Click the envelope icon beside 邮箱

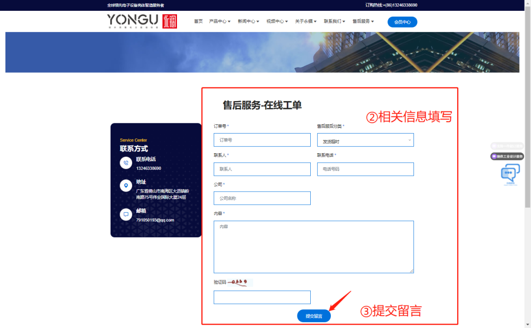coord(126,215)
